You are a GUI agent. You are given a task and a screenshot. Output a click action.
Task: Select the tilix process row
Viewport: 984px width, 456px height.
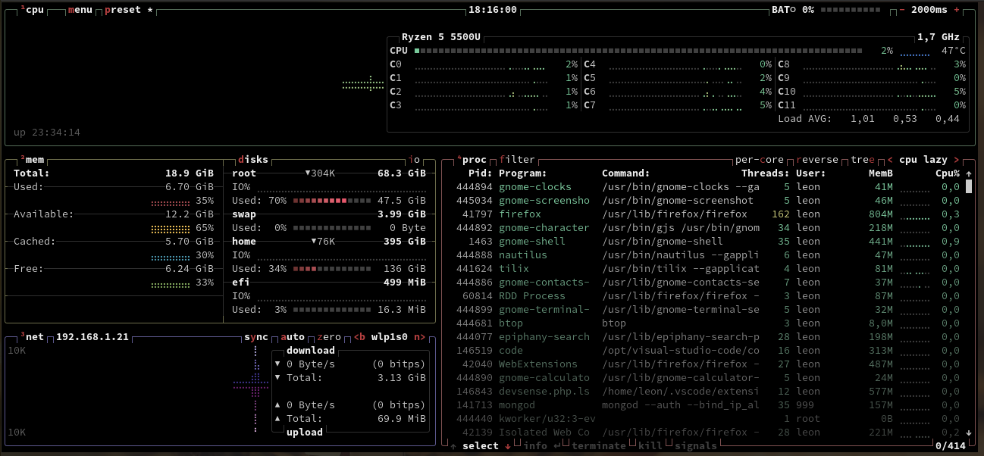point(709,269)
